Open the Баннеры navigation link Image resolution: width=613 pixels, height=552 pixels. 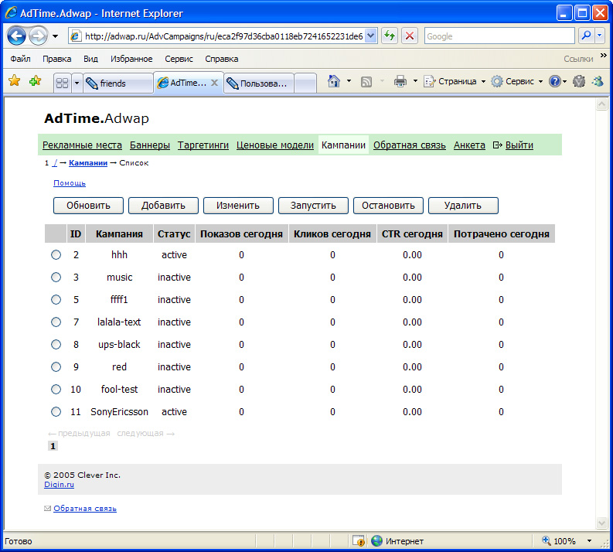click(150, 145)
